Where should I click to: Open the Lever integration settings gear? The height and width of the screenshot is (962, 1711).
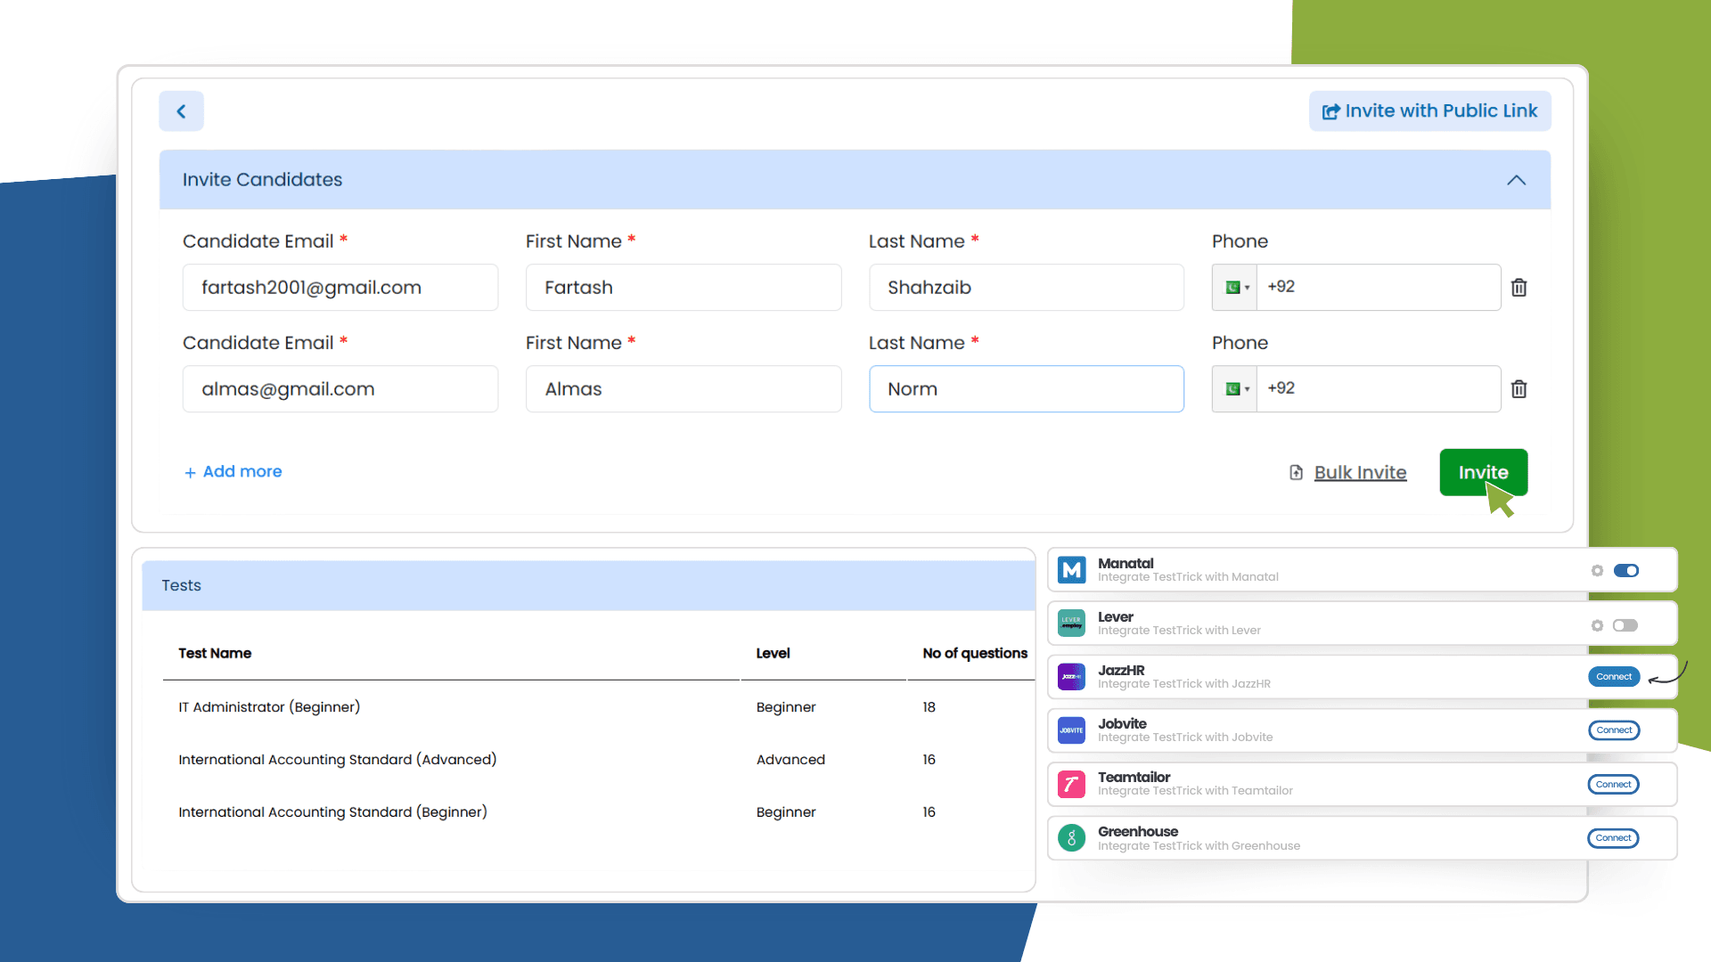tap(1598, 624)
